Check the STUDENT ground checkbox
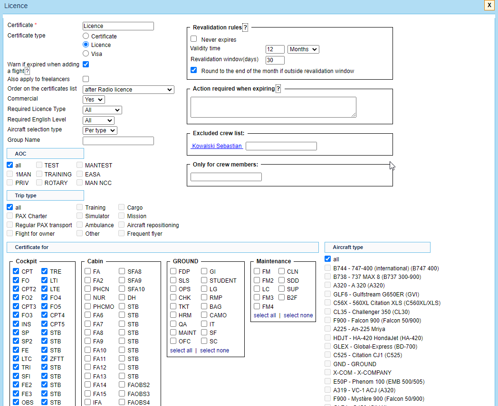This screenshot has width=498, height=406. coord(204,280)
